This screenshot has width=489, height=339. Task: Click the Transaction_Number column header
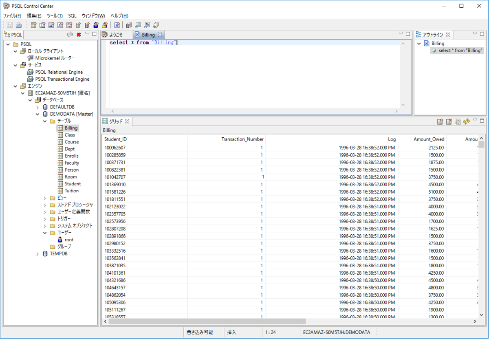226,139
